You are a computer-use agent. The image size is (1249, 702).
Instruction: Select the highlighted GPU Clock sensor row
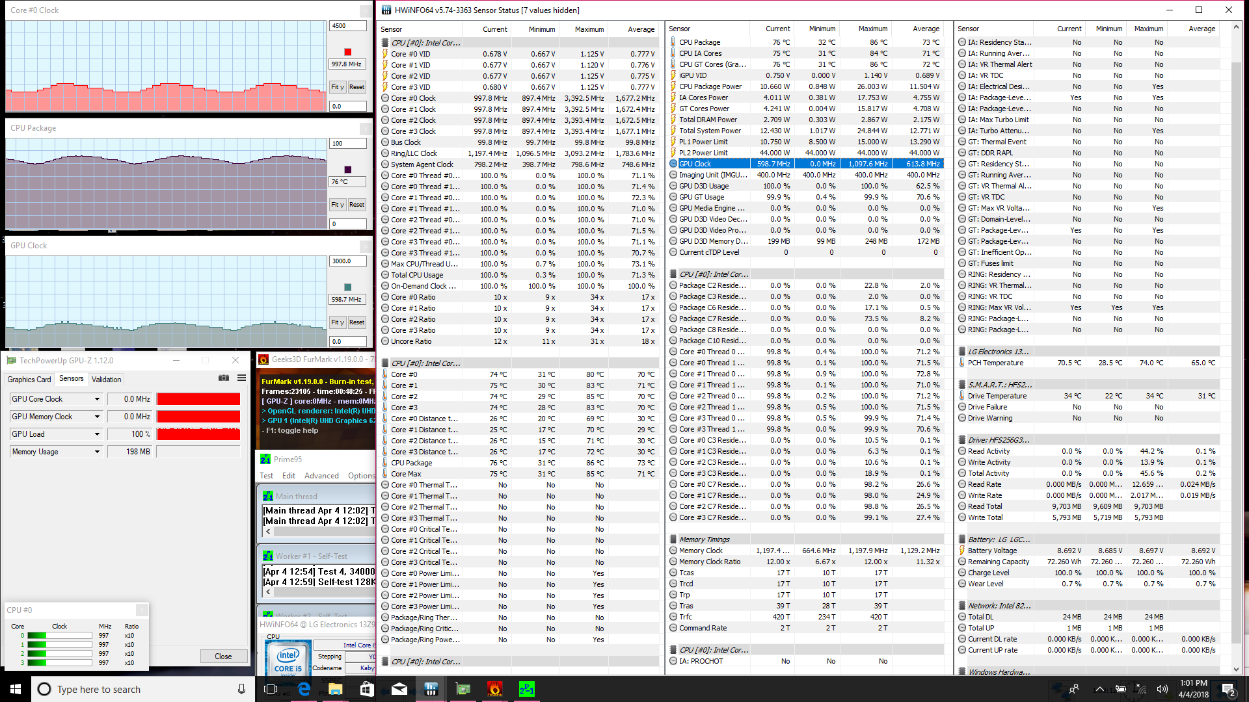807,164
